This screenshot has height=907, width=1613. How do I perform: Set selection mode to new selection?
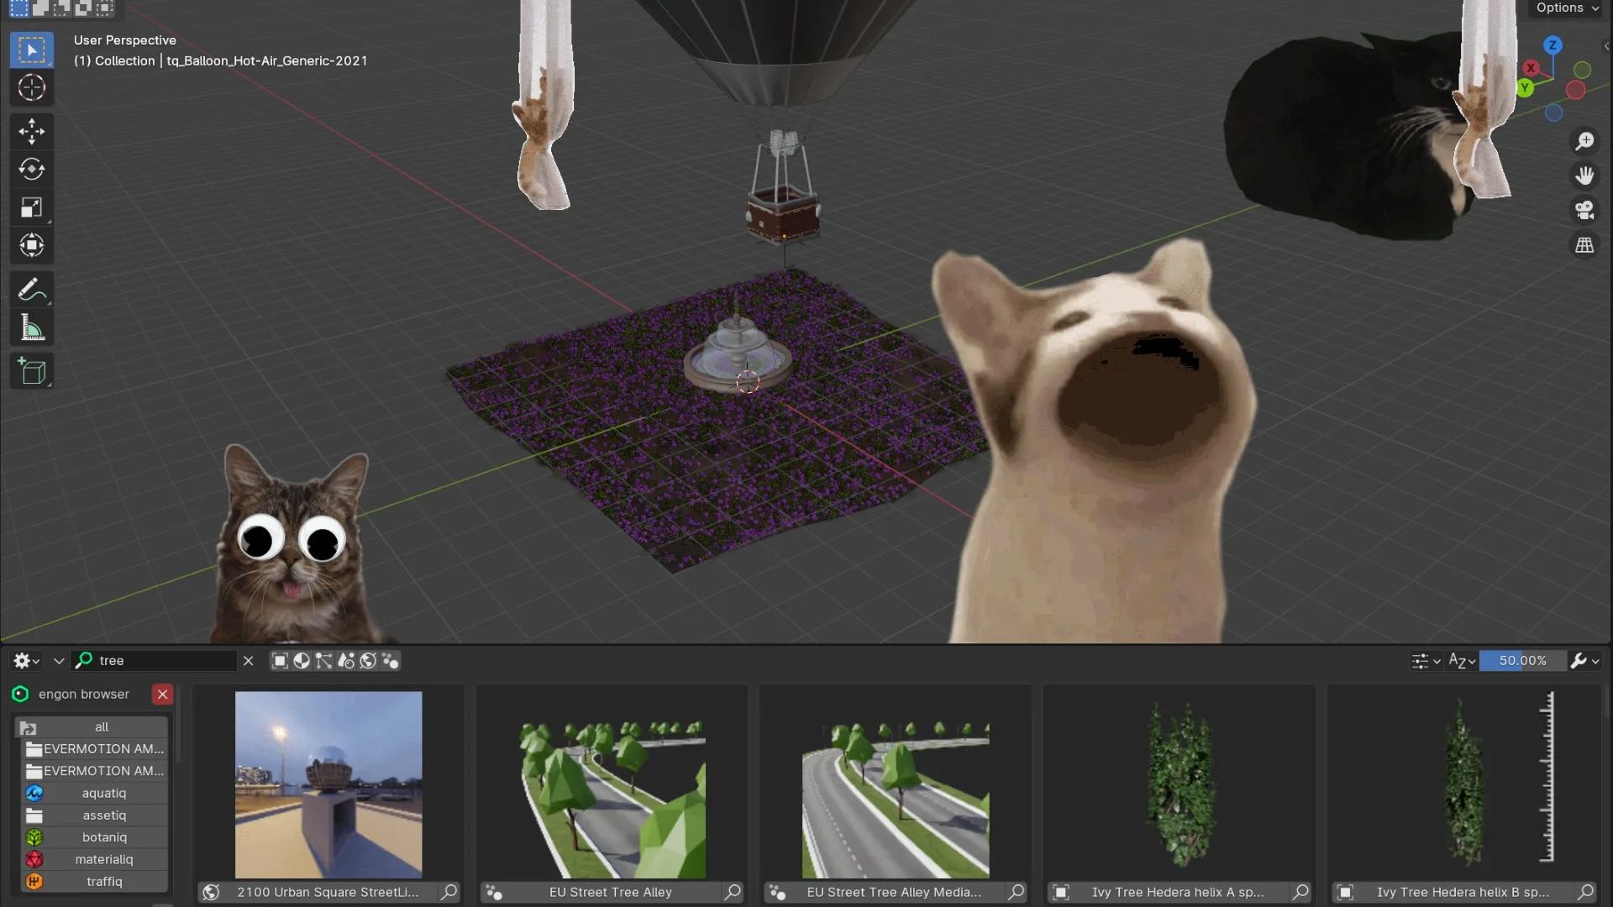pos(18,8)
